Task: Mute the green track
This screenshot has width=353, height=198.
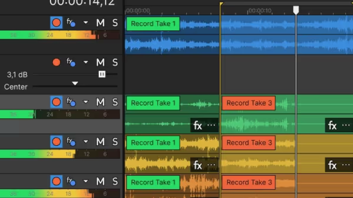Action: 101,102
